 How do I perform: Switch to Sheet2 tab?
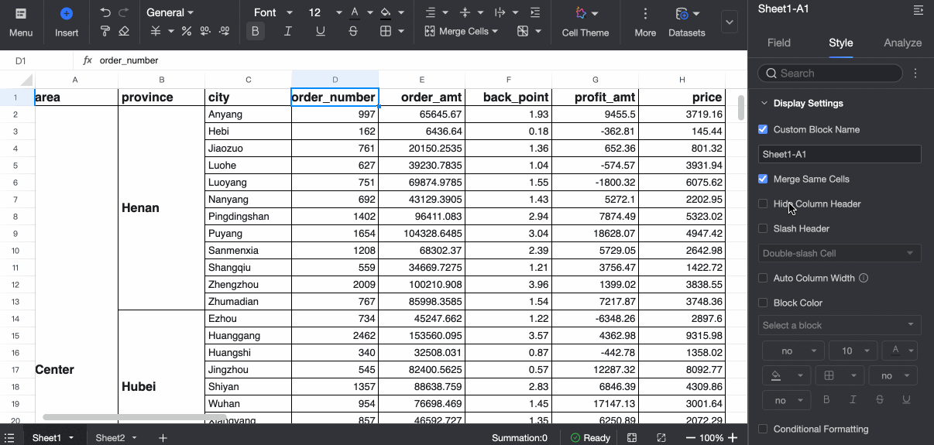(110, 438)
